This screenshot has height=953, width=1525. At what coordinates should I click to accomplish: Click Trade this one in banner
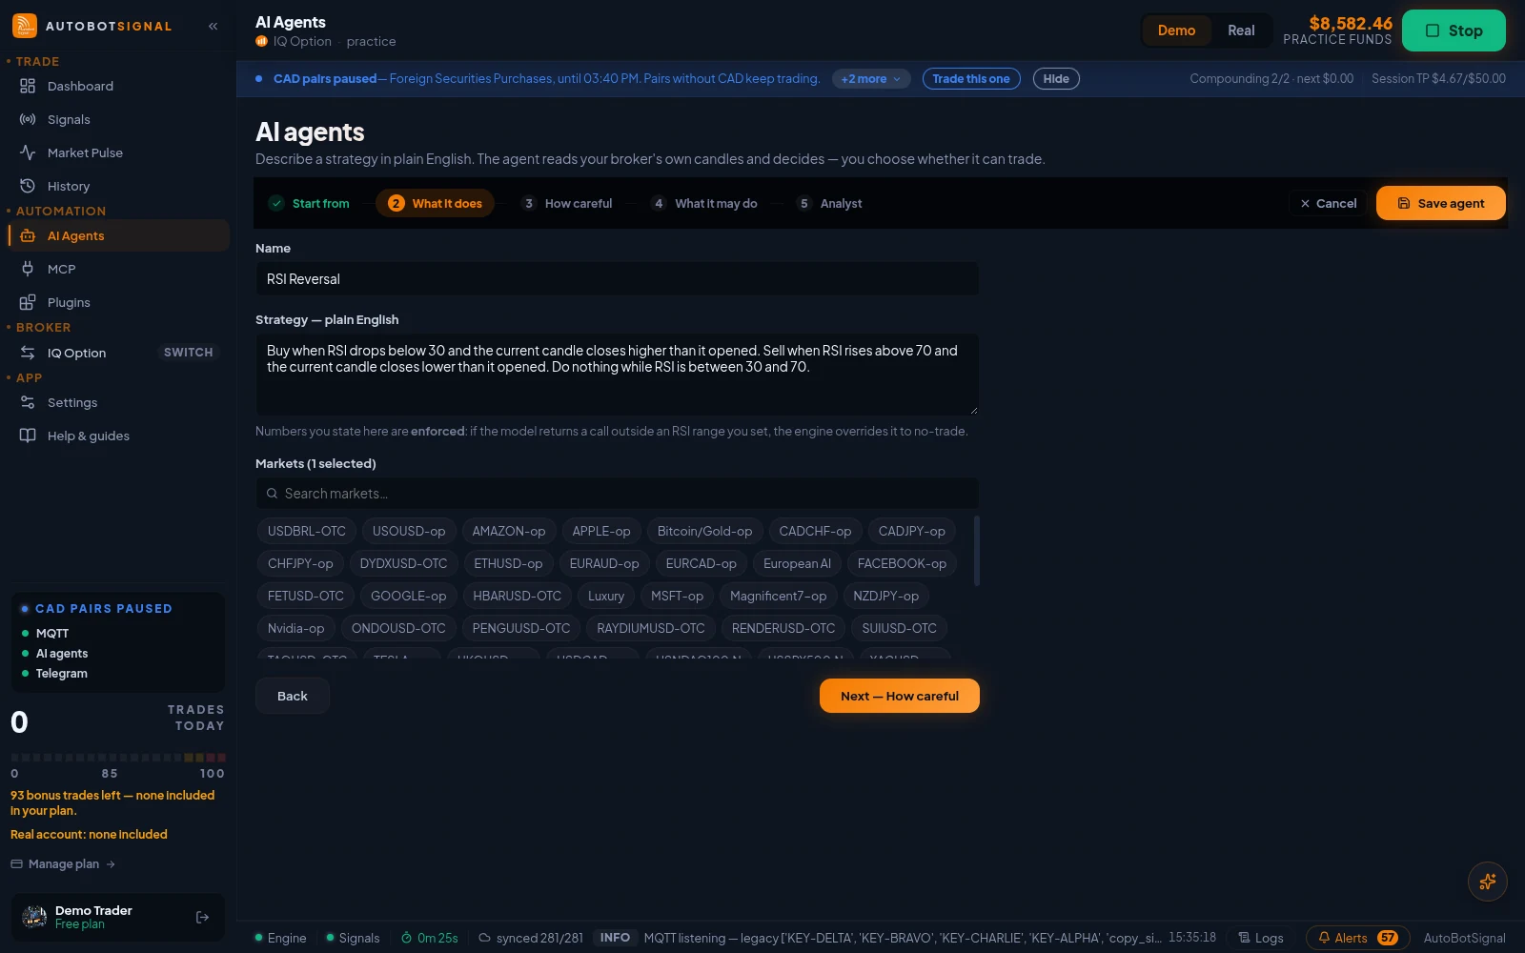coord(970,79)
